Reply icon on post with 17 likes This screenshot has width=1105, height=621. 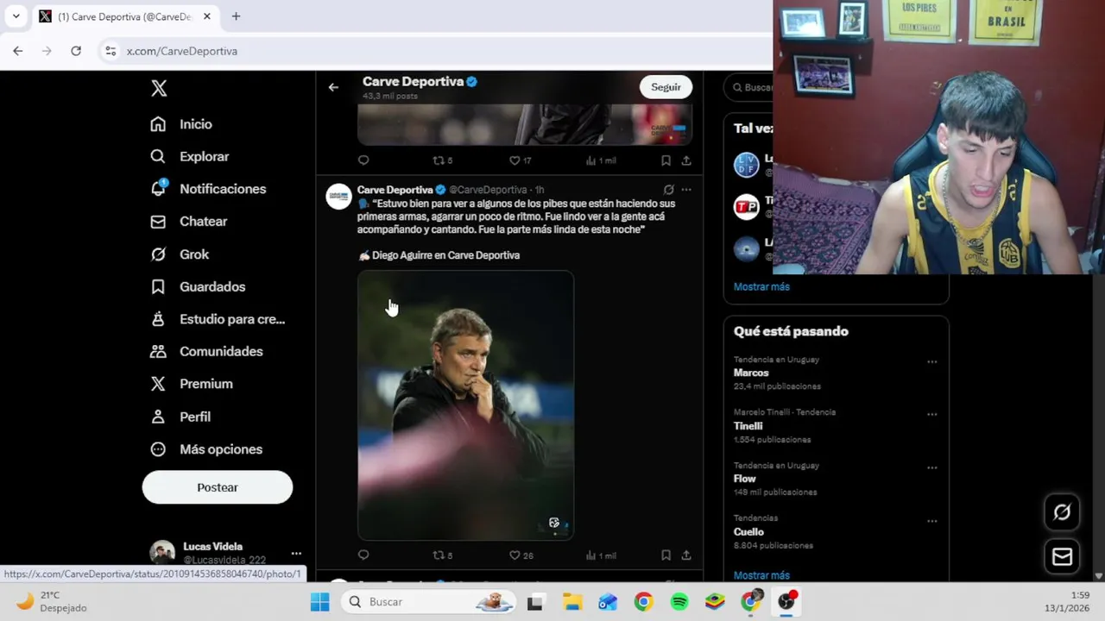pyautogui.click(x=363, y=160)
